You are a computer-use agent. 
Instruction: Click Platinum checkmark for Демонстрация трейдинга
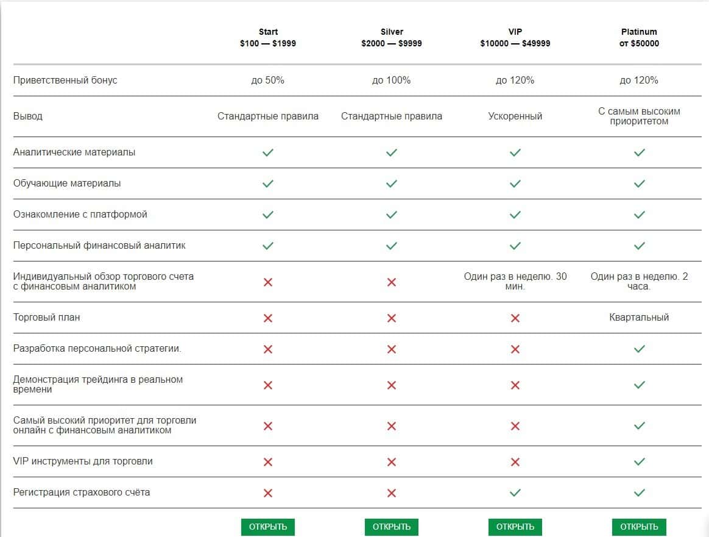[x=639, y=385]
